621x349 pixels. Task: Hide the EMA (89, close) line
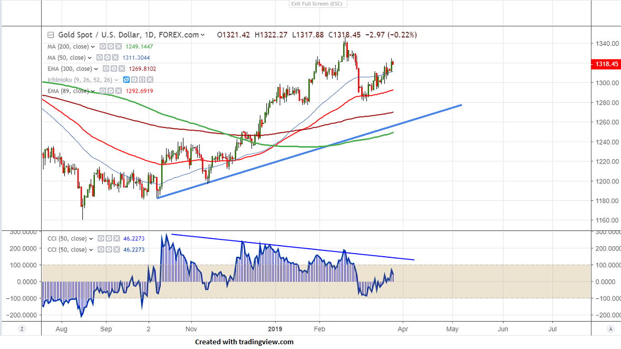click(103, 91)
